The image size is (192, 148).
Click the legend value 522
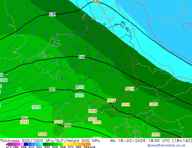(x=39, y=147)
